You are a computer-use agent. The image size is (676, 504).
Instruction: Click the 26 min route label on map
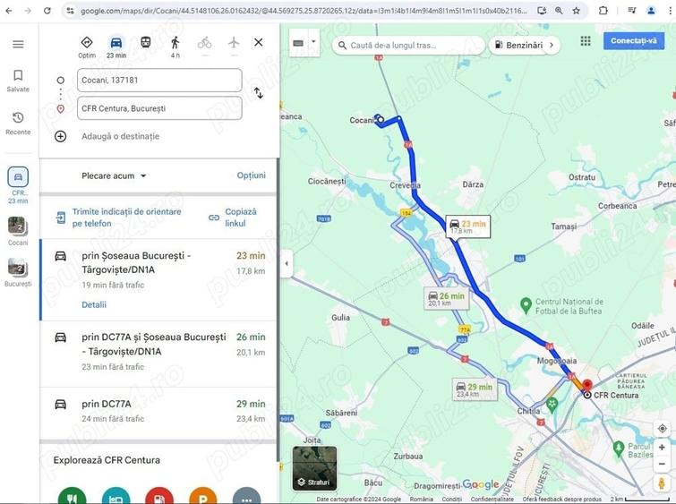446,298
